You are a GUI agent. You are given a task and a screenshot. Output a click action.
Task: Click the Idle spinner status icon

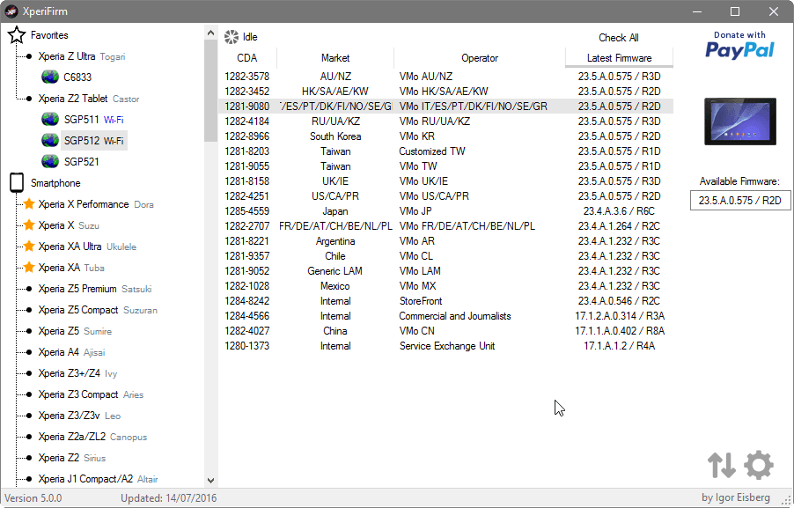(x=232, y=36)
